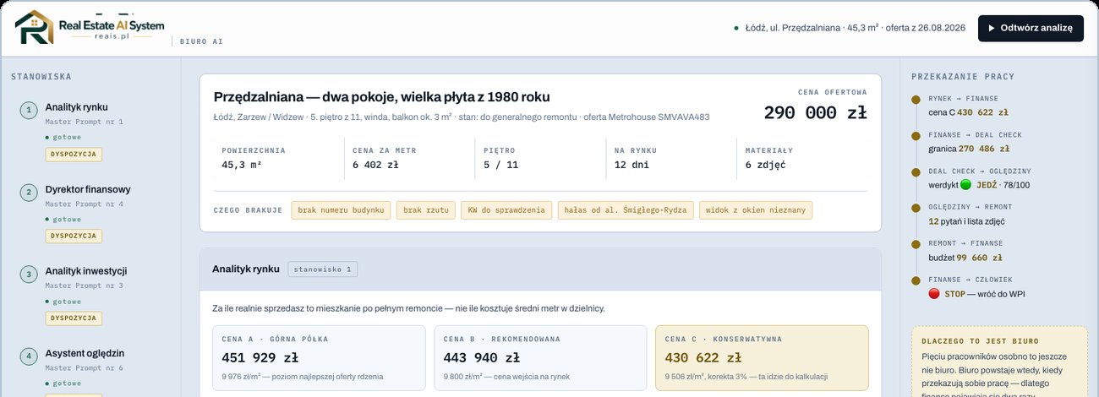Click the red STOP indicator
The image size is (1099, 397).
click(934, 294)
